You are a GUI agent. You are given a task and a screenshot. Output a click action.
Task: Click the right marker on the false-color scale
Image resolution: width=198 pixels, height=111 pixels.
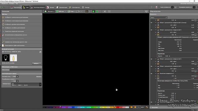[114, 106]
